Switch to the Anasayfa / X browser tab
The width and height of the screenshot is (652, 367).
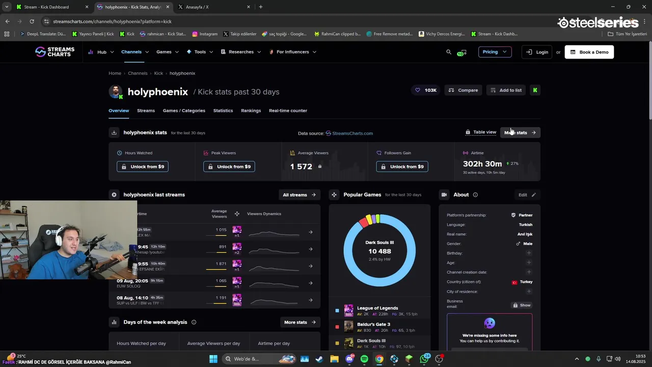tap(214, 7)
